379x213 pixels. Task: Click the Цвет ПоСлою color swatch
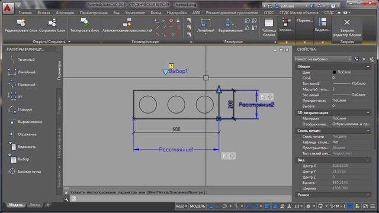tap(334, 72)
